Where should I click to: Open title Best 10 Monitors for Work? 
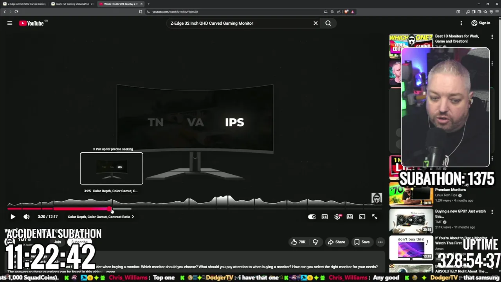457,39
